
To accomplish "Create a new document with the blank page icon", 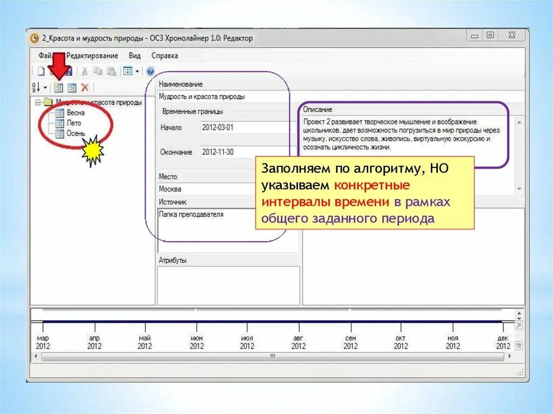I will tap(41, 71).
